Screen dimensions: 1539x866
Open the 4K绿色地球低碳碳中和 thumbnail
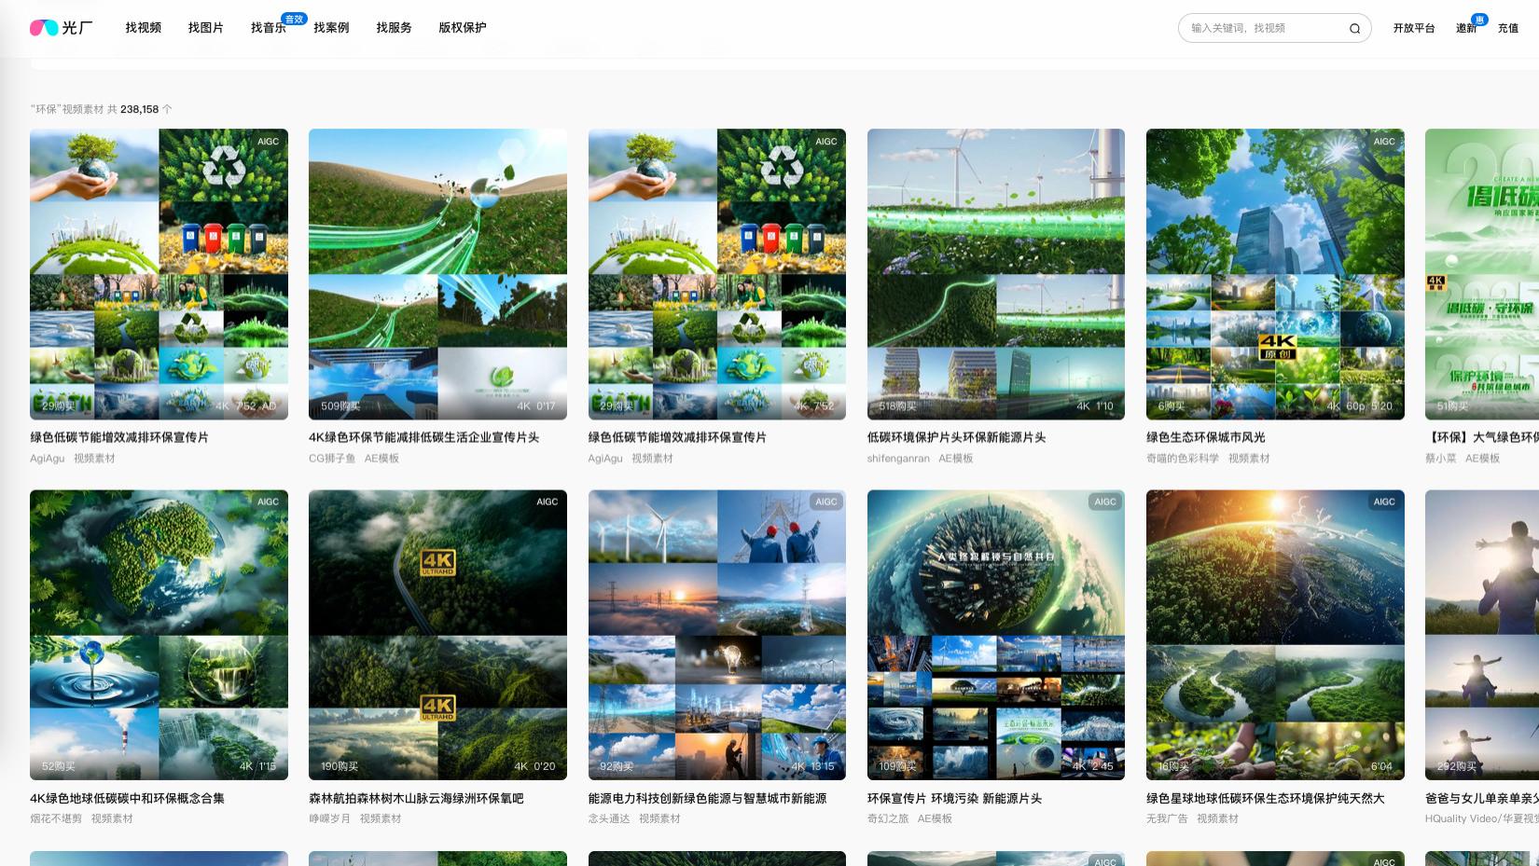[159, 635]
